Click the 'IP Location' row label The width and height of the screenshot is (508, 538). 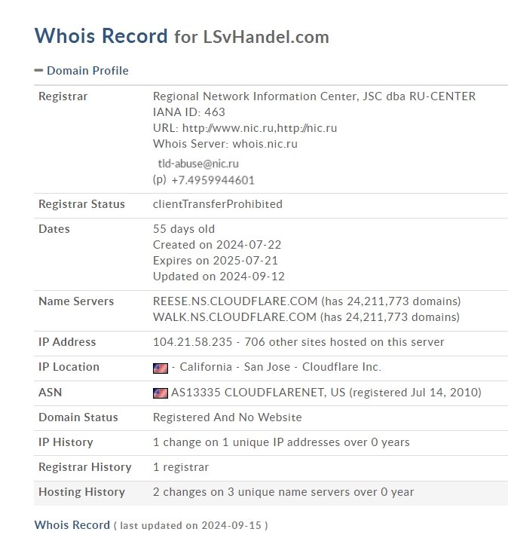[69, 367]
